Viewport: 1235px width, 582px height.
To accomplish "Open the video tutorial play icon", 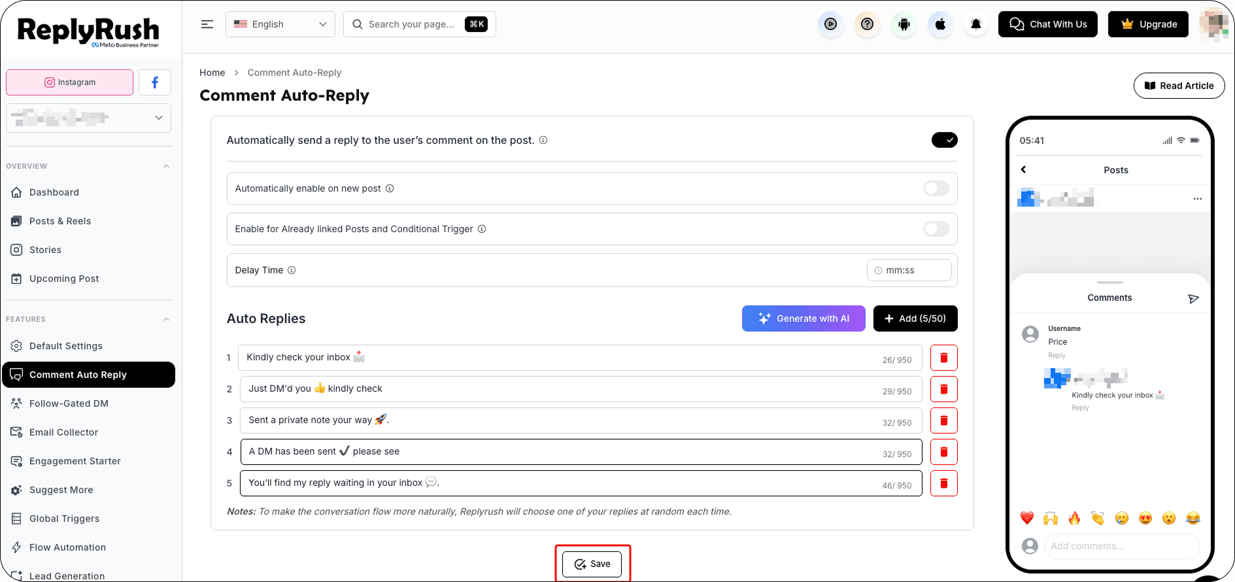I will click(x=830, y=24).
